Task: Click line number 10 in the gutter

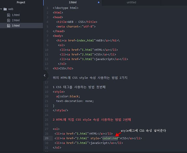Action: tap(46, 50)
